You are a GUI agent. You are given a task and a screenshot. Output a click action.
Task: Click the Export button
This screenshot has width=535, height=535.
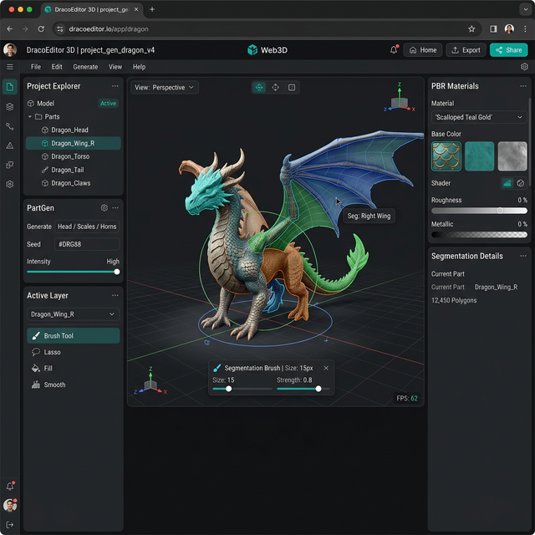466,50
